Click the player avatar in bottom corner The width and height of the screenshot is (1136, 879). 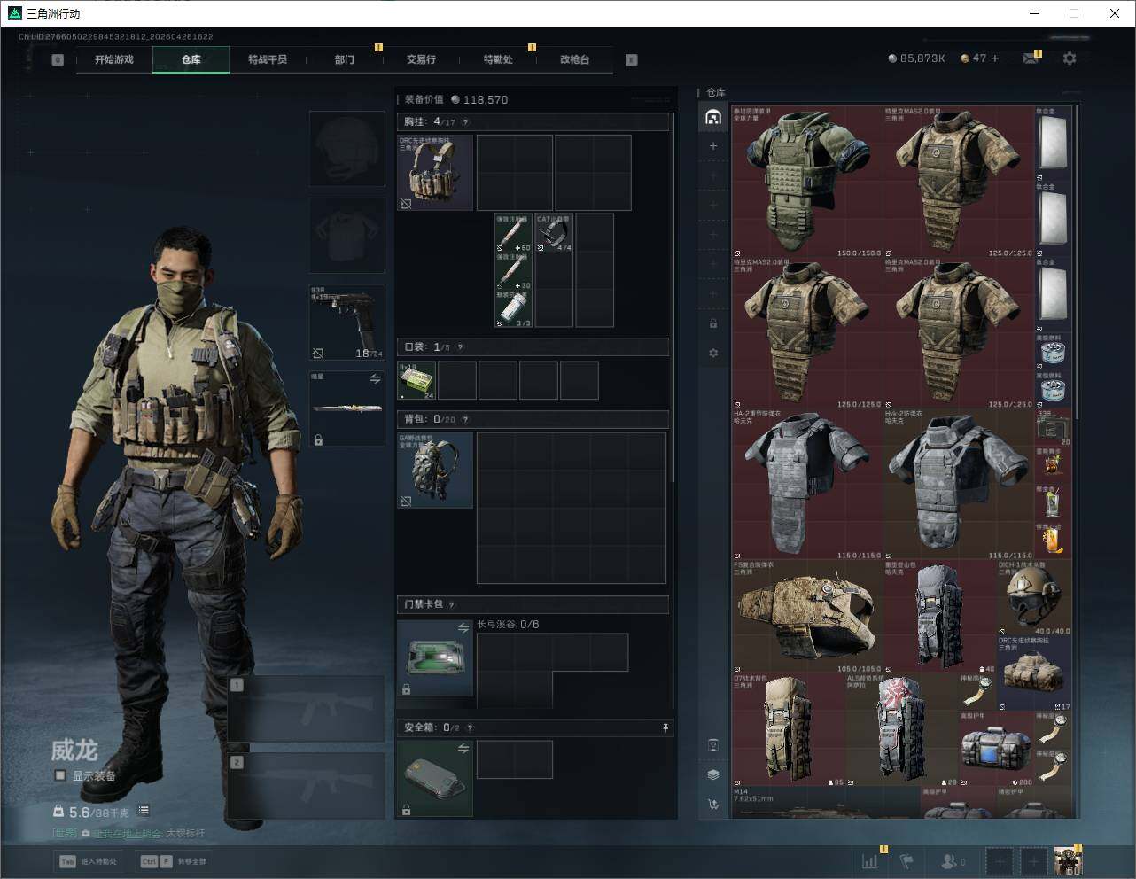(x=1068, y=860)
